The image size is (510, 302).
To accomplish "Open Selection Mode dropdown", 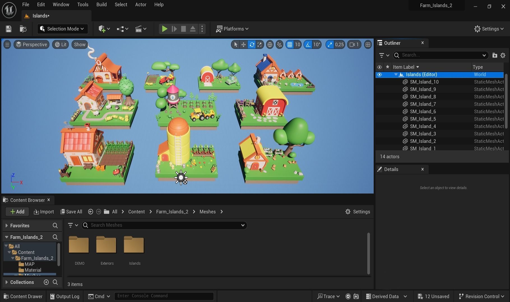I will [x=62, y=29].
